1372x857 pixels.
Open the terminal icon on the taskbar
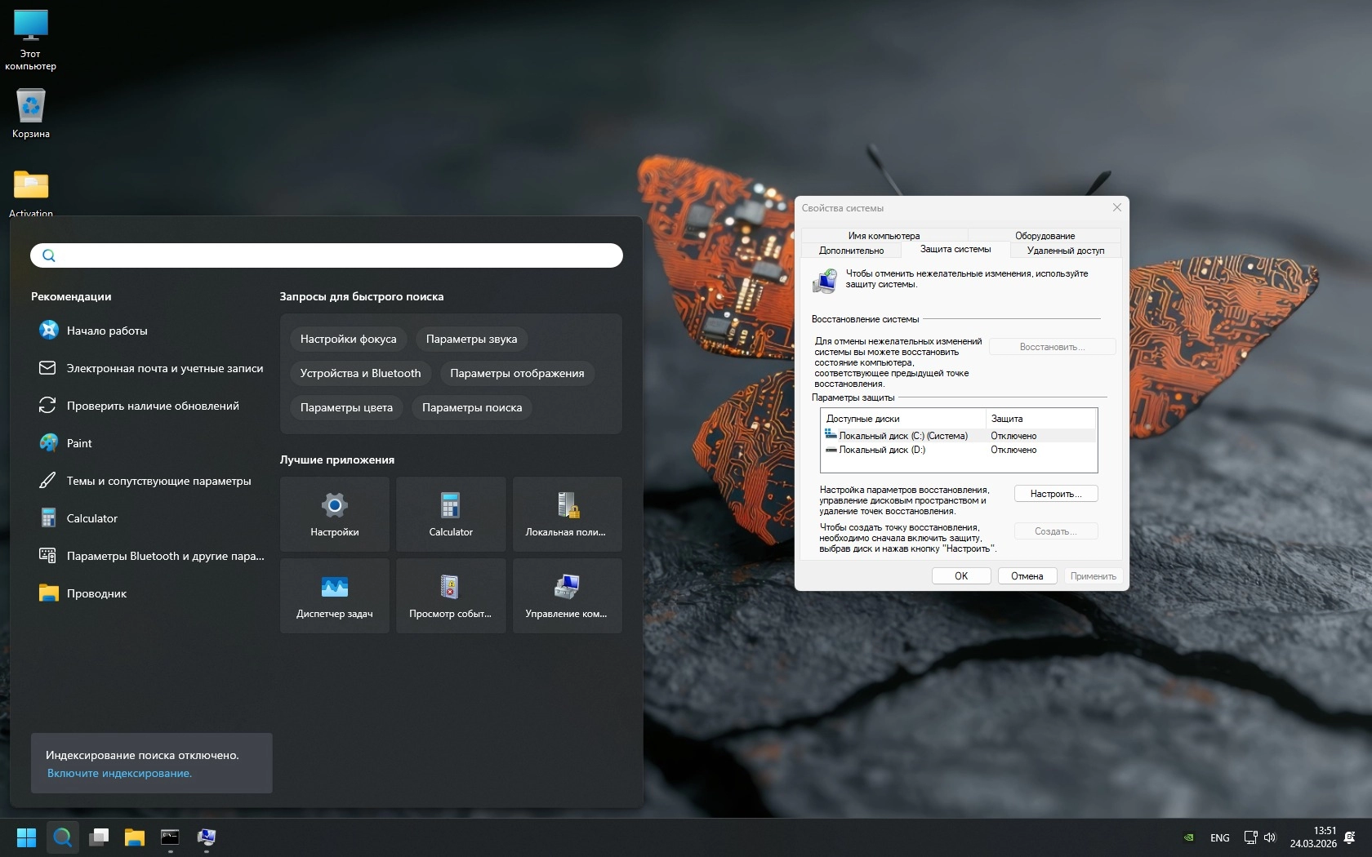170,837
